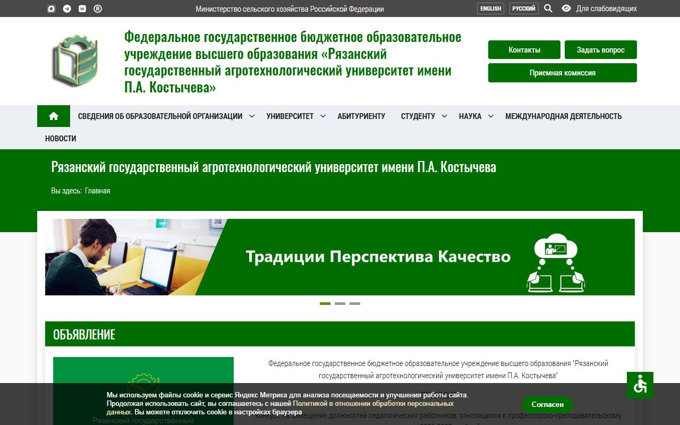Click the circled R Rutube icon
The width and height of the screenshot is (680, 425).
(98, 8)
